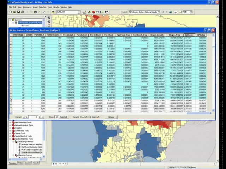Click the Open folder icon in toolbar
The image size is (226, 169).
click(14, 12)
